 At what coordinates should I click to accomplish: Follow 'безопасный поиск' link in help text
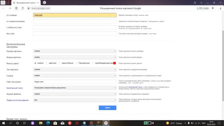click(135, 87)
